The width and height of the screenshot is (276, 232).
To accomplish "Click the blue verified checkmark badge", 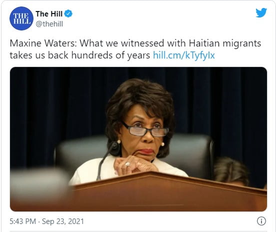I will point(68,13).
